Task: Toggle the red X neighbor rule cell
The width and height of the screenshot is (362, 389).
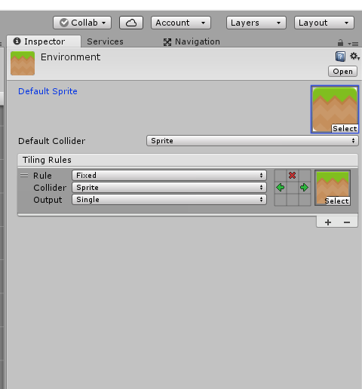Action: (x=292, y=175)
